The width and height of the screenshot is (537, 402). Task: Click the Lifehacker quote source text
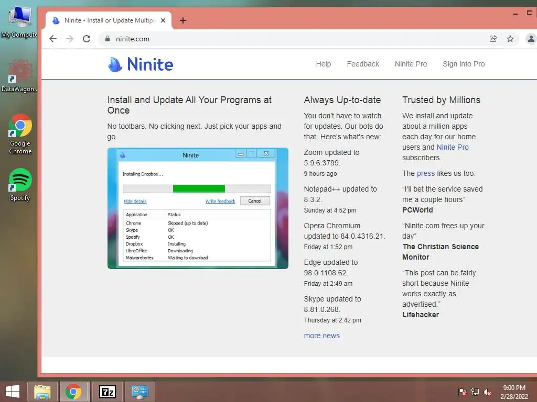coord(421,315)
